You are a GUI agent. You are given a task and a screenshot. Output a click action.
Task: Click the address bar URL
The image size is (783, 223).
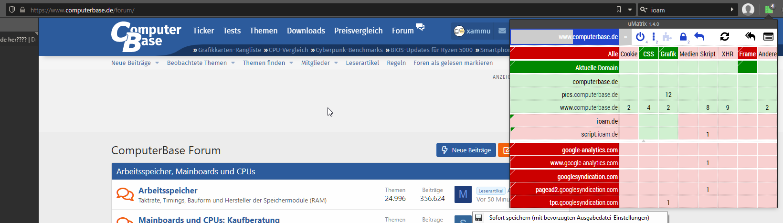tap(82, 10)
